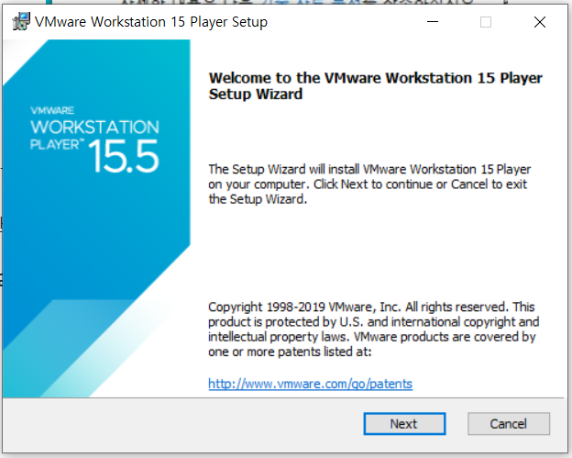Click the VMware installer icon in title bar
The width and height of the screenshot is (572, 458).
point(21,22)
